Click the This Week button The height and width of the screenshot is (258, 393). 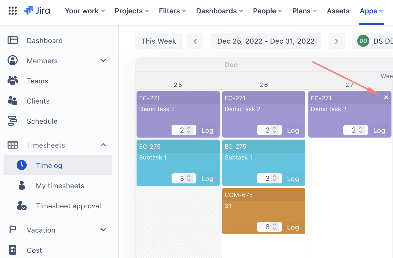point(158,41)
